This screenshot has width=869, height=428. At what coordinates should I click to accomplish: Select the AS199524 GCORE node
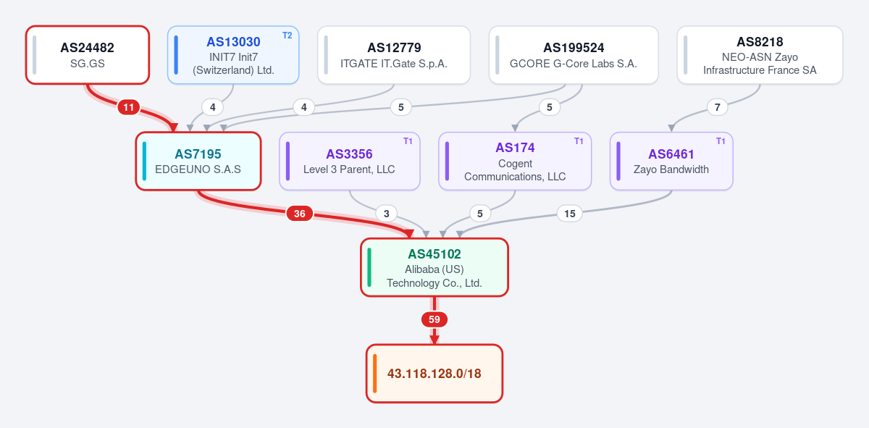(574, 55)
